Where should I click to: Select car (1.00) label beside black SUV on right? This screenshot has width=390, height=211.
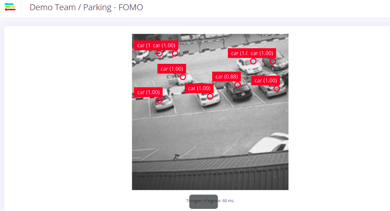(266, 81)
